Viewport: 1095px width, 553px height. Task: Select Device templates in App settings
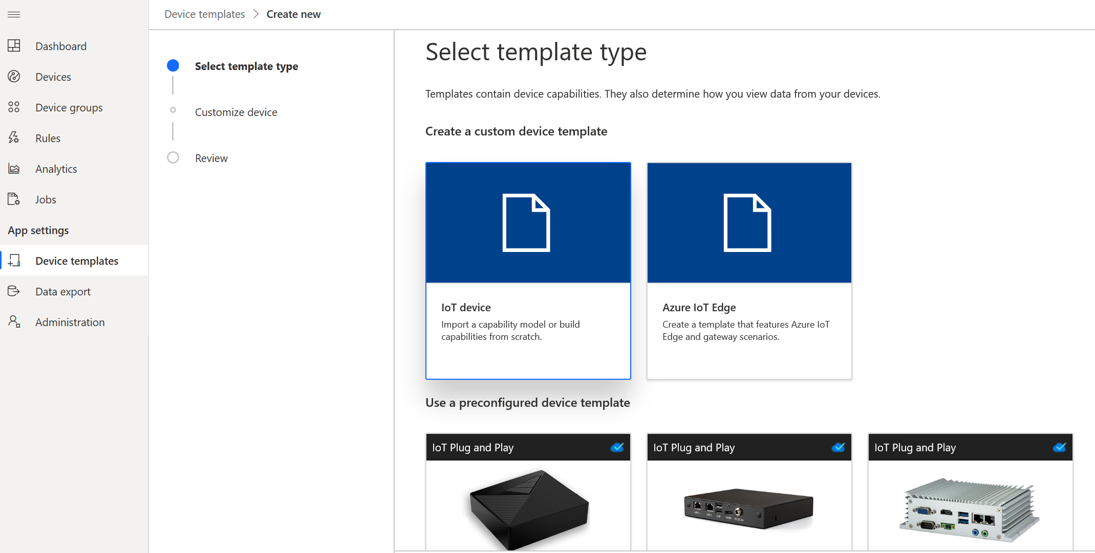74,261
